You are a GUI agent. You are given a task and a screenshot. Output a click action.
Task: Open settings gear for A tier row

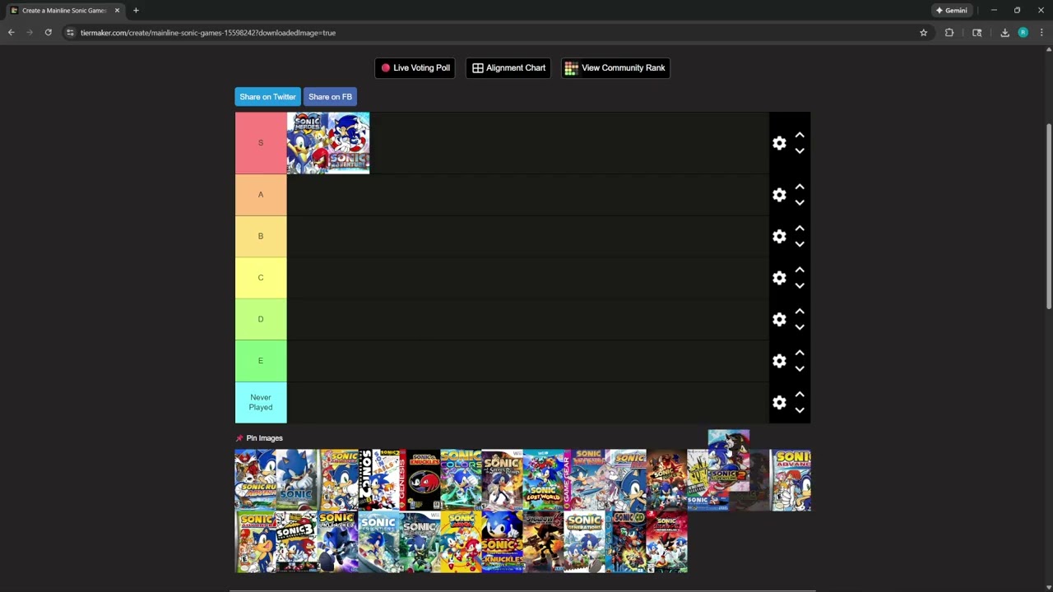click(x=779, y=195)
